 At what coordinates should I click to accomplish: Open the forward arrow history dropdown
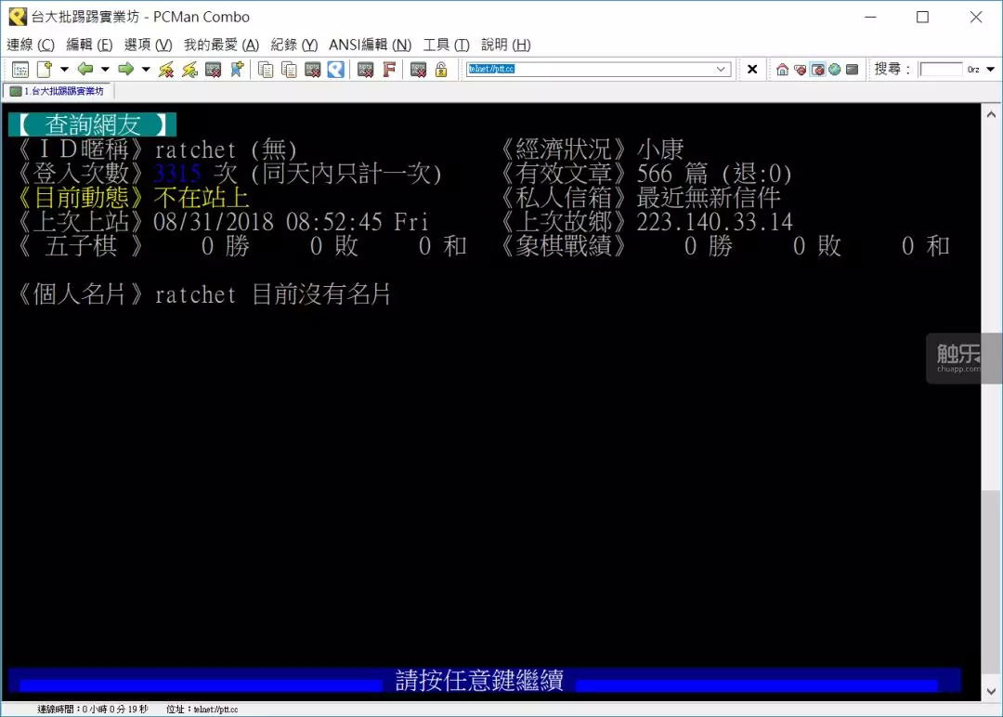[146, 69]
